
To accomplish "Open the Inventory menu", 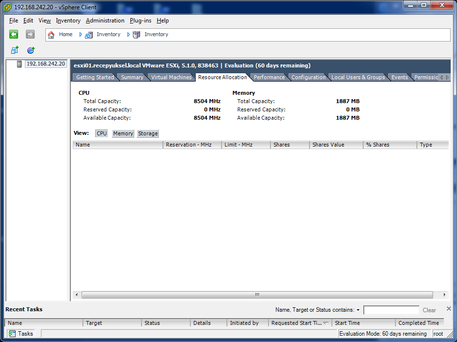I will point(68,21).
